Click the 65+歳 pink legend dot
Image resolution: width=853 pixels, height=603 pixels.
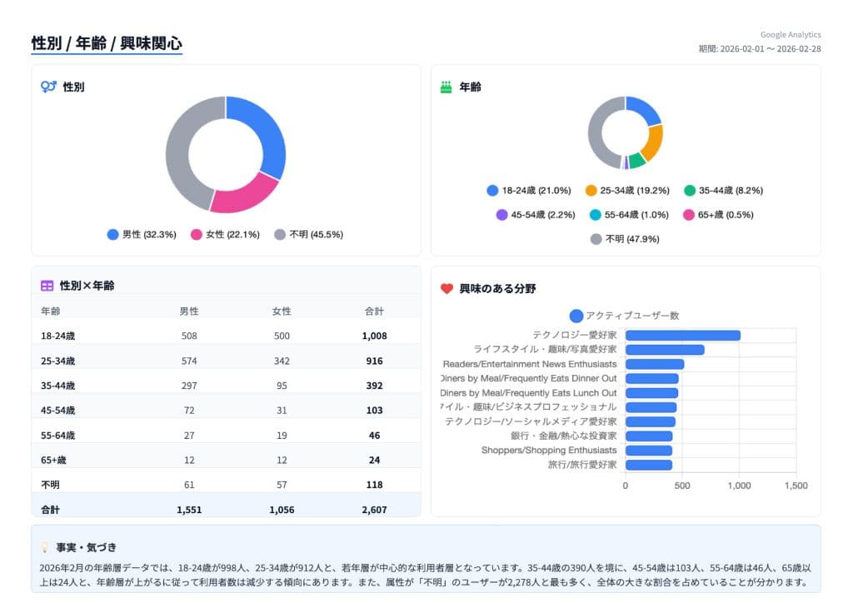(x=689, y=215)
